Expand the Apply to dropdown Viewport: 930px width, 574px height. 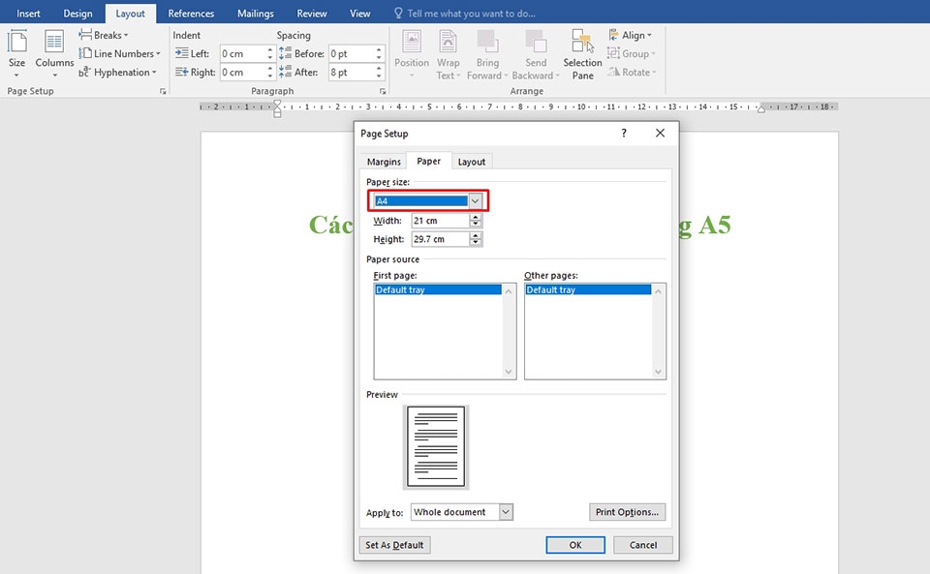pos(505,512)
